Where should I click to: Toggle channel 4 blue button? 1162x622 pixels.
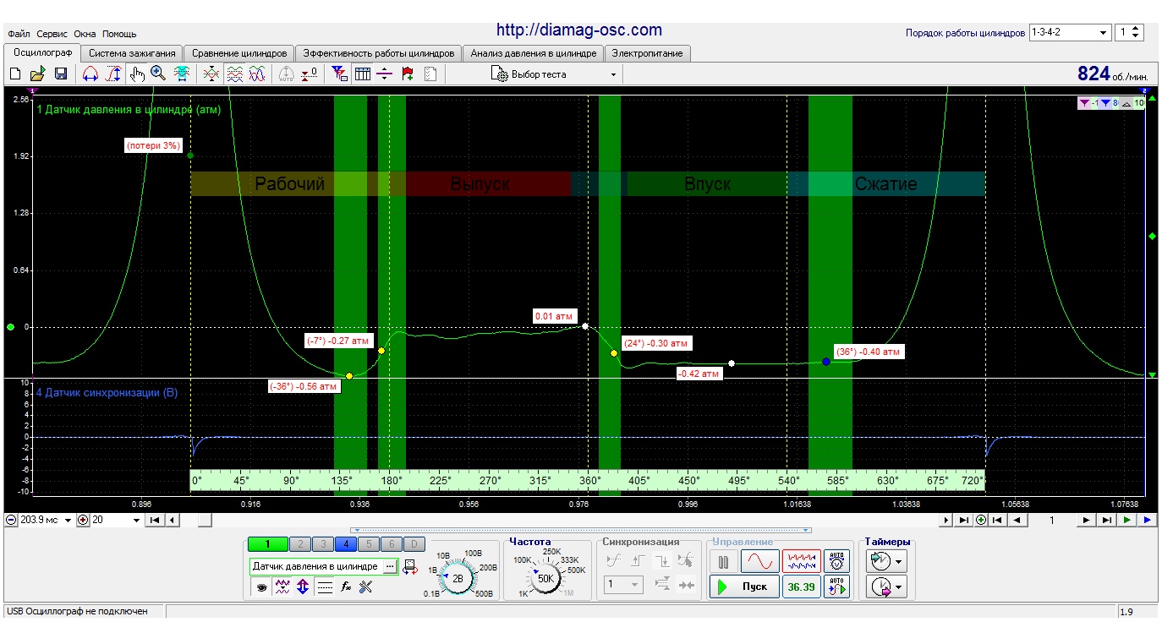[346, 544]
